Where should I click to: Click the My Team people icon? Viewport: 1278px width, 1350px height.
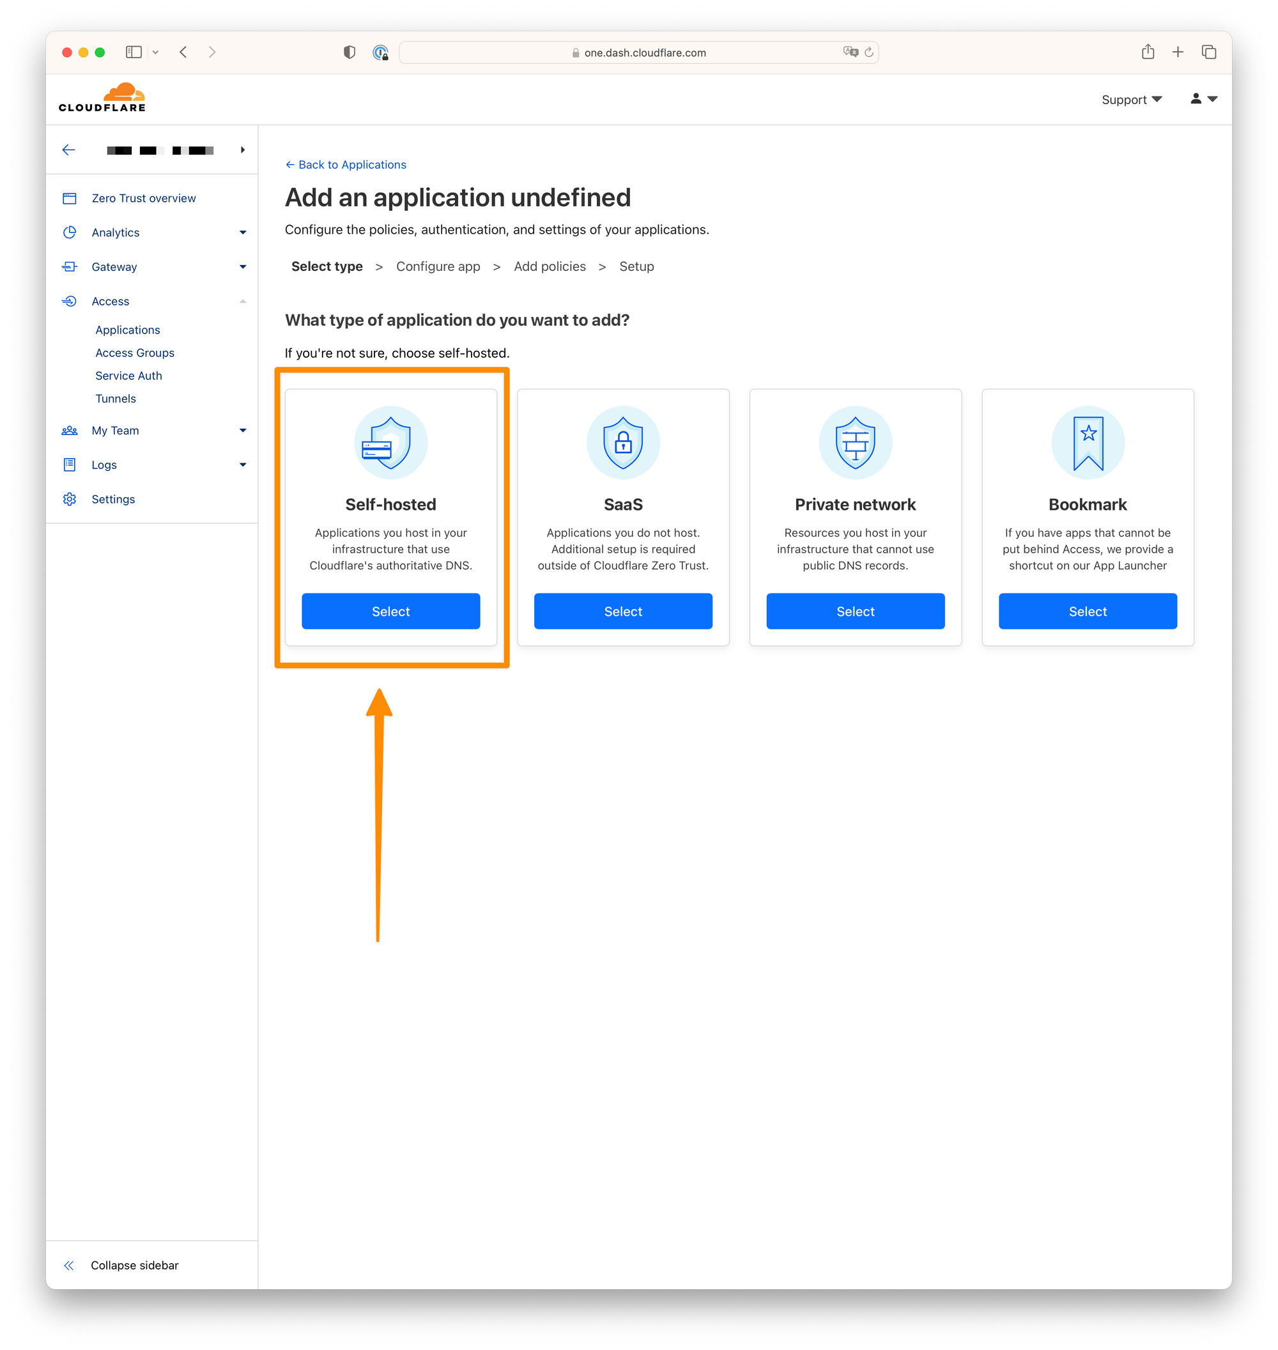(70, 431)
